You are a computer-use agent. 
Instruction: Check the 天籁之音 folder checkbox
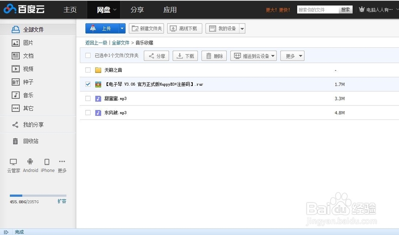tap(88, 70)
